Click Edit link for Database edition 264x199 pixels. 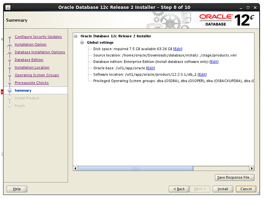214,62
